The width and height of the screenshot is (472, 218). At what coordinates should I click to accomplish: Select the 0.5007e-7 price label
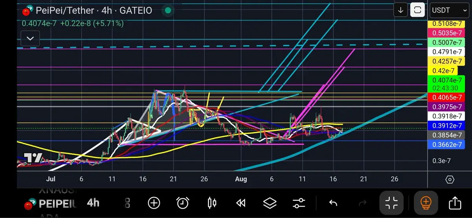pyautogui.click(x=447, y=42)
